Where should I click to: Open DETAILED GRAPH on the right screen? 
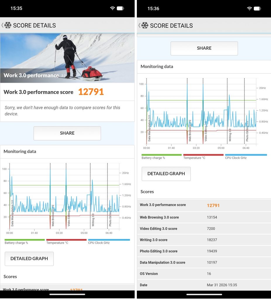(x=166, y=173)
